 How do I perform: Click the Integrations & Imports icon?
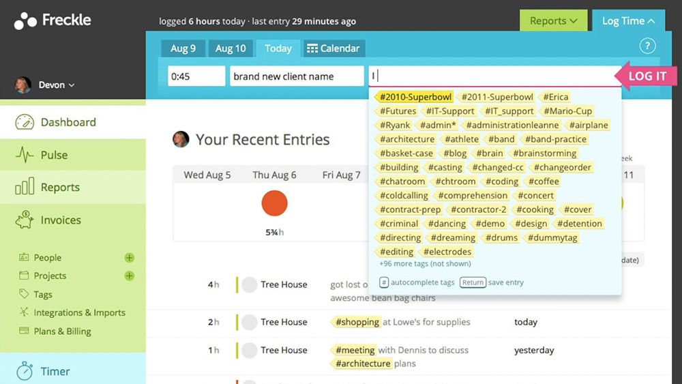point(24,312)
